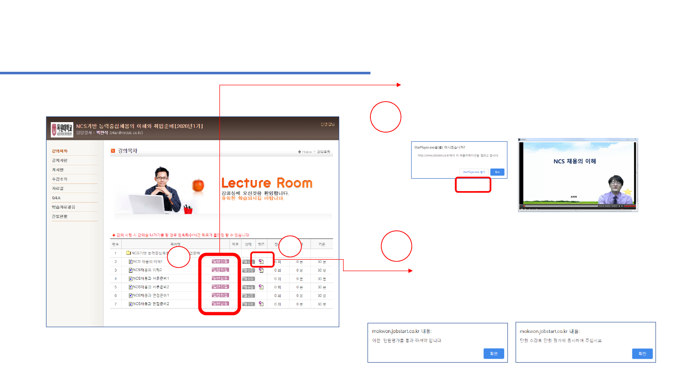
Task: Open 진도현황 in the sidebar menu
Action: point(60,217)
